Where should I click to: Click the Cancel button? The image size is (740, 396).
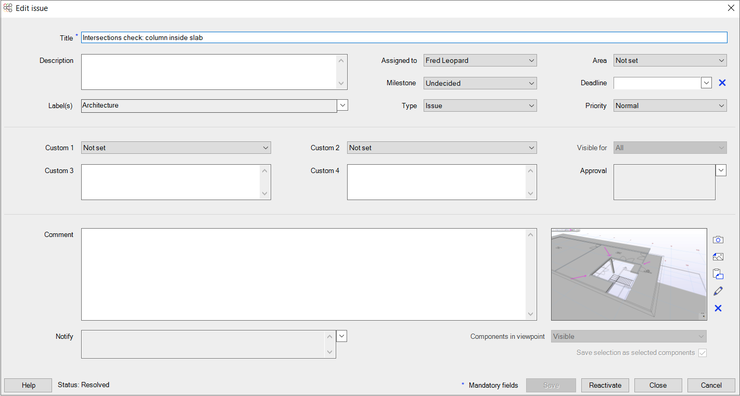point(711,385)
